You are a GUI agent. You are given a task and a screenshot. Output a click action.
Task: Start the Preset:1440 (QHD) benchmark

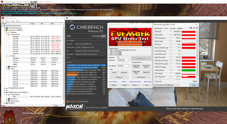click(146, 66)
